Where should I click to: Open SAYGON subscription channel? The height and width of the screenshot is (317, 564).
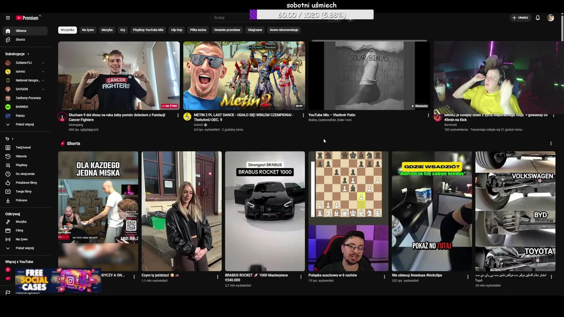(24, 89)
